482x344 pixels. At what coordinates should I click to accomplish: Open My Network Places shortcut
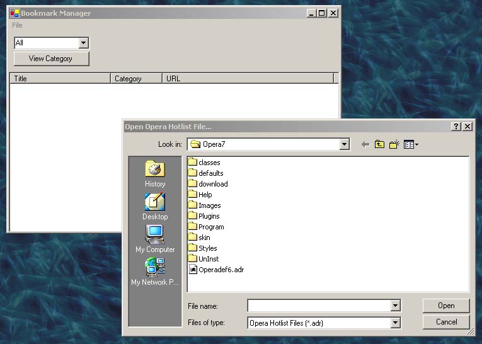point(155,272)
